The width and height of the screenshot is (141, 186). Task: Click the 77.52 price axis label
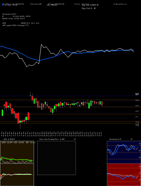coord(137,122)
